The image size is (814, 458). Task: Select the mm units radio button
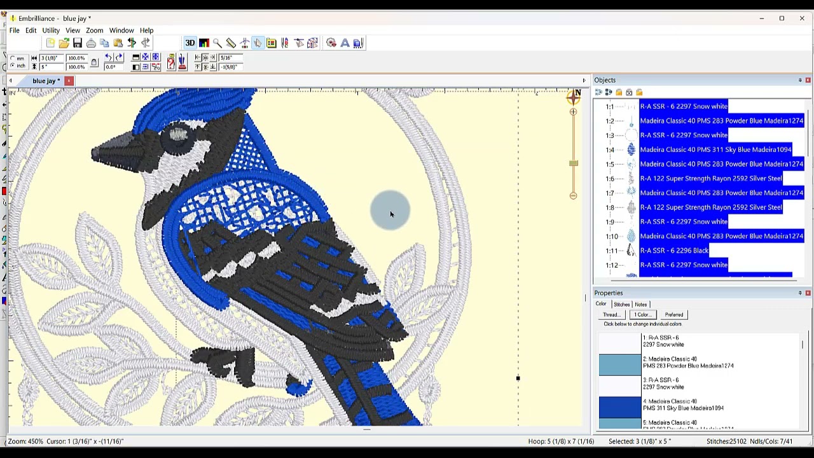pos(13,59)
